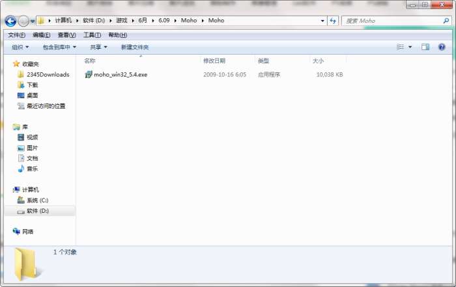Open the 图片 library
The width and height of the screenshot is (456, 287).
coord(33,148)
